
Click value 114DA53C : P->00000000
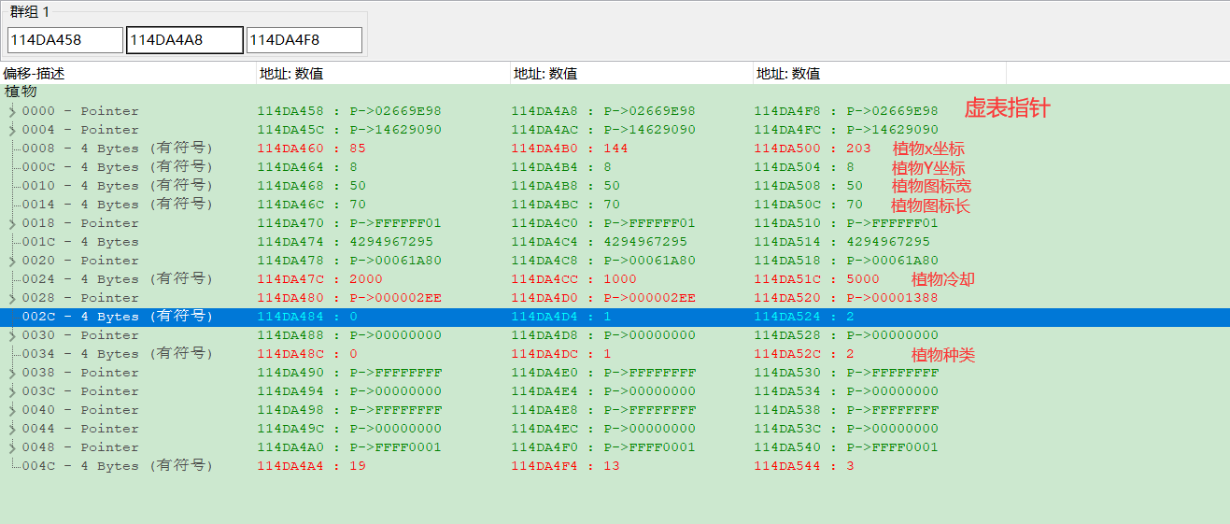tap(846, 429)
